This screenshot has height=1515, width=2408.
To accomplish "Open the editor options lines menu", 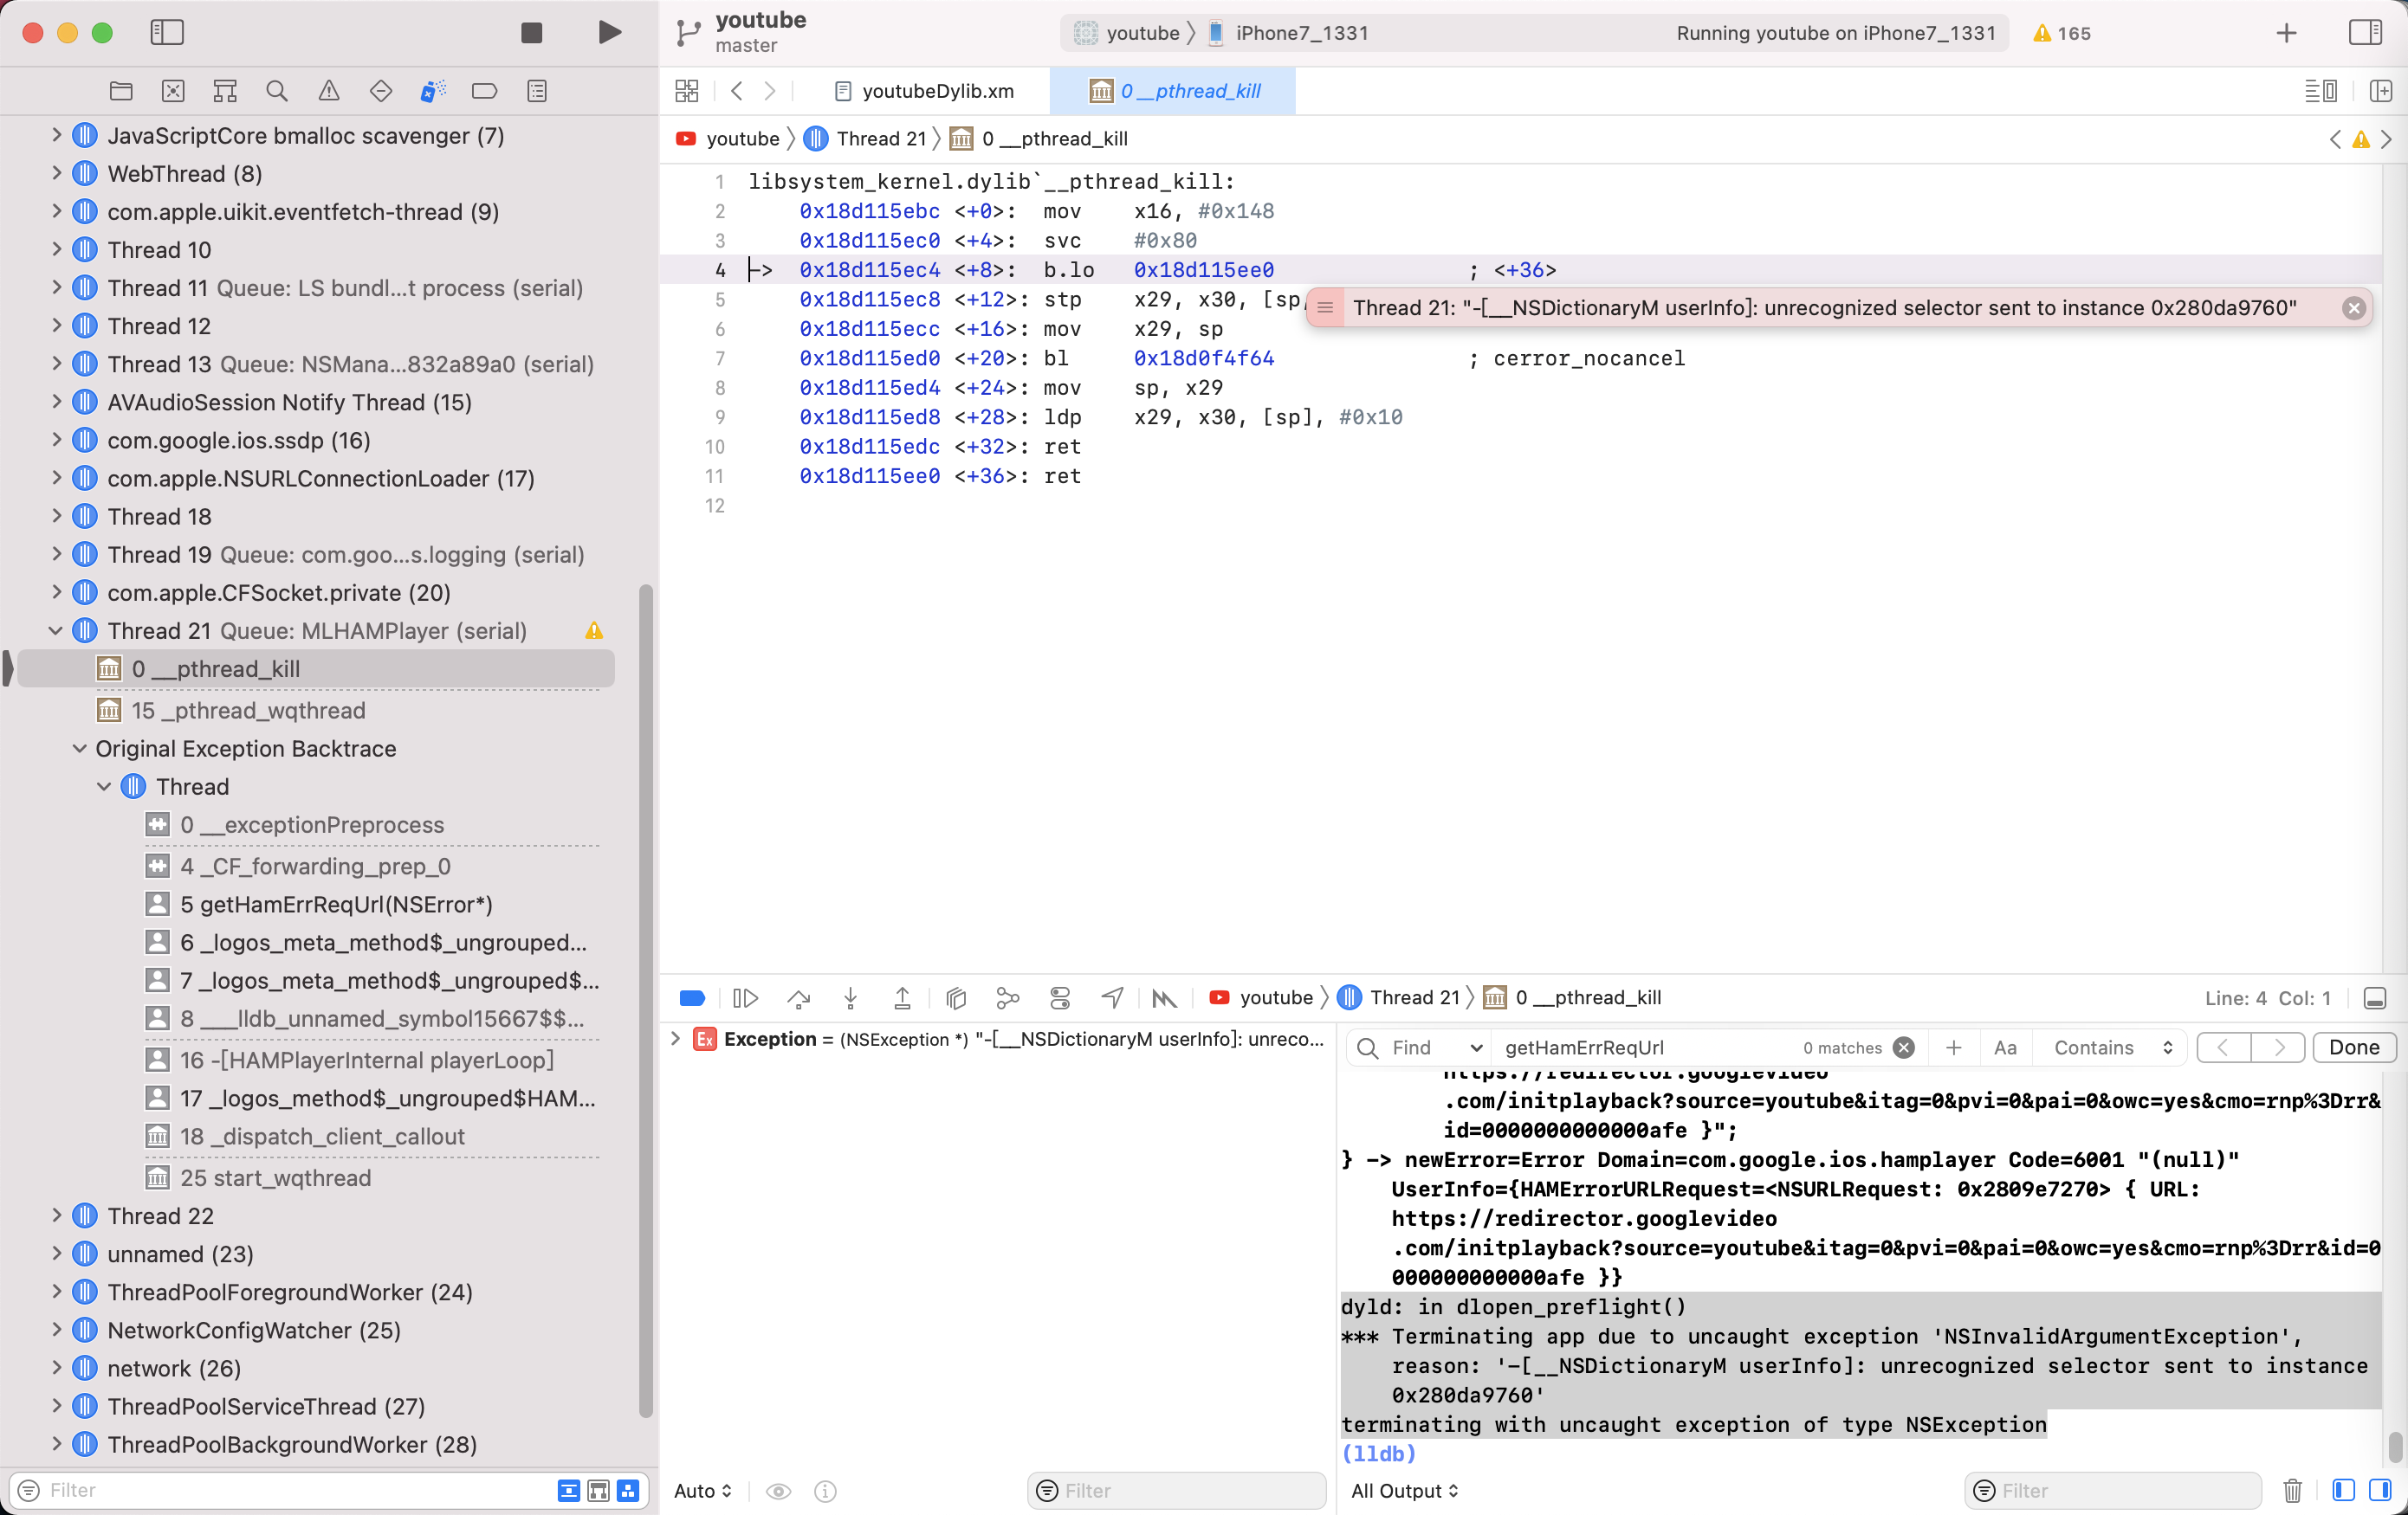I will coord(2320,91).
